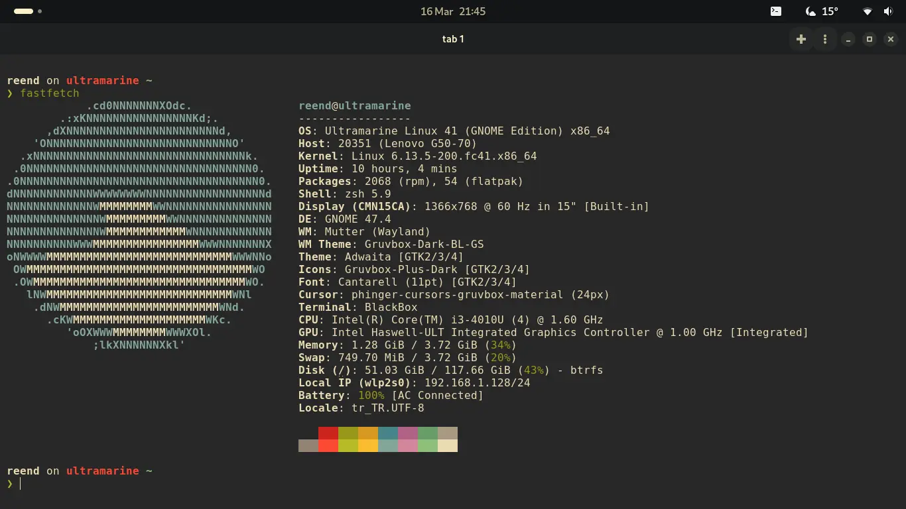Viewport: 906px width, 509px height.
Task: Click the 'WM: Mutter (Wayland)' line
Action: 365,232
